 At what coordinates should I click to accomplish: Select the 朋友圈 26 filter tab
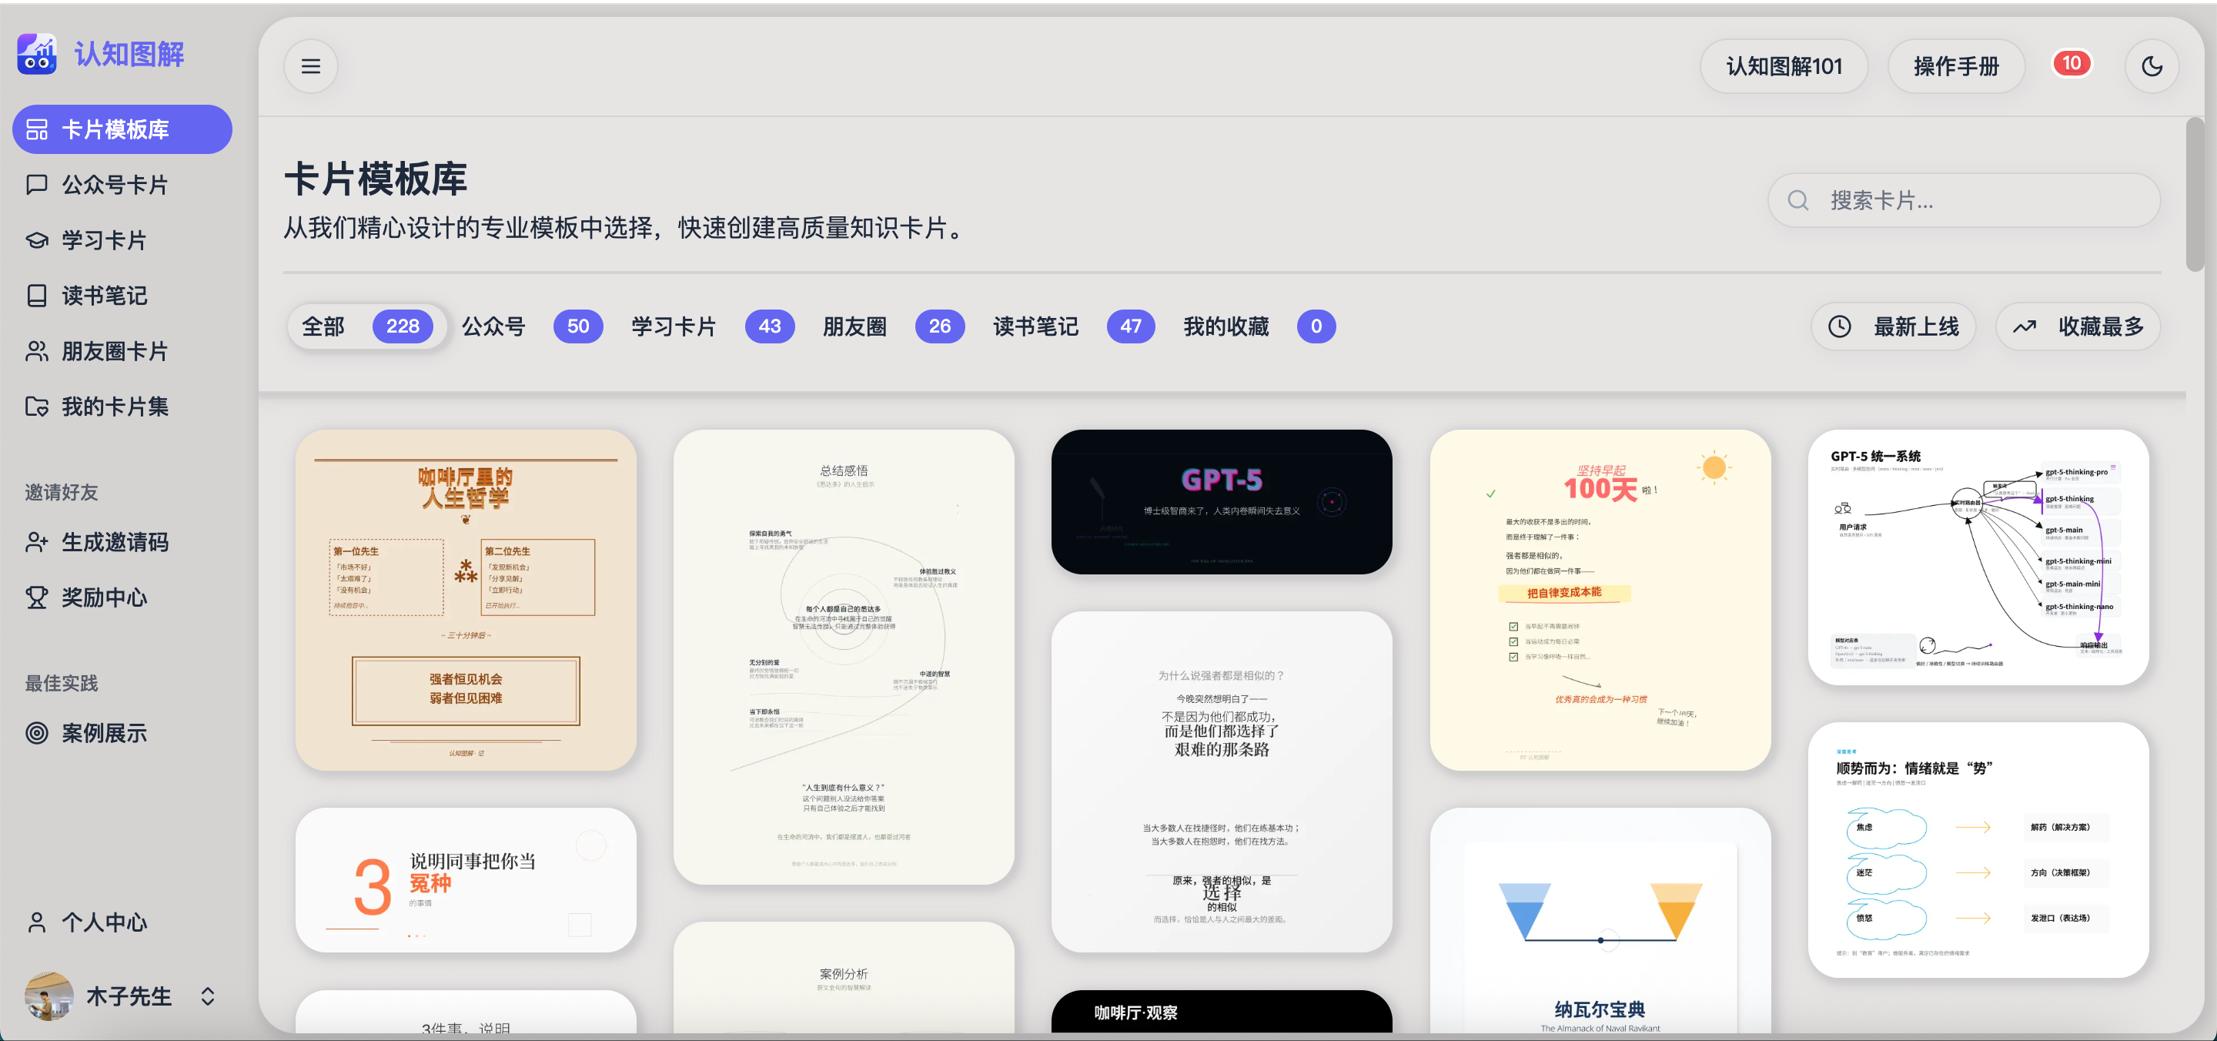pyautogui.click(x=893, y=326)
